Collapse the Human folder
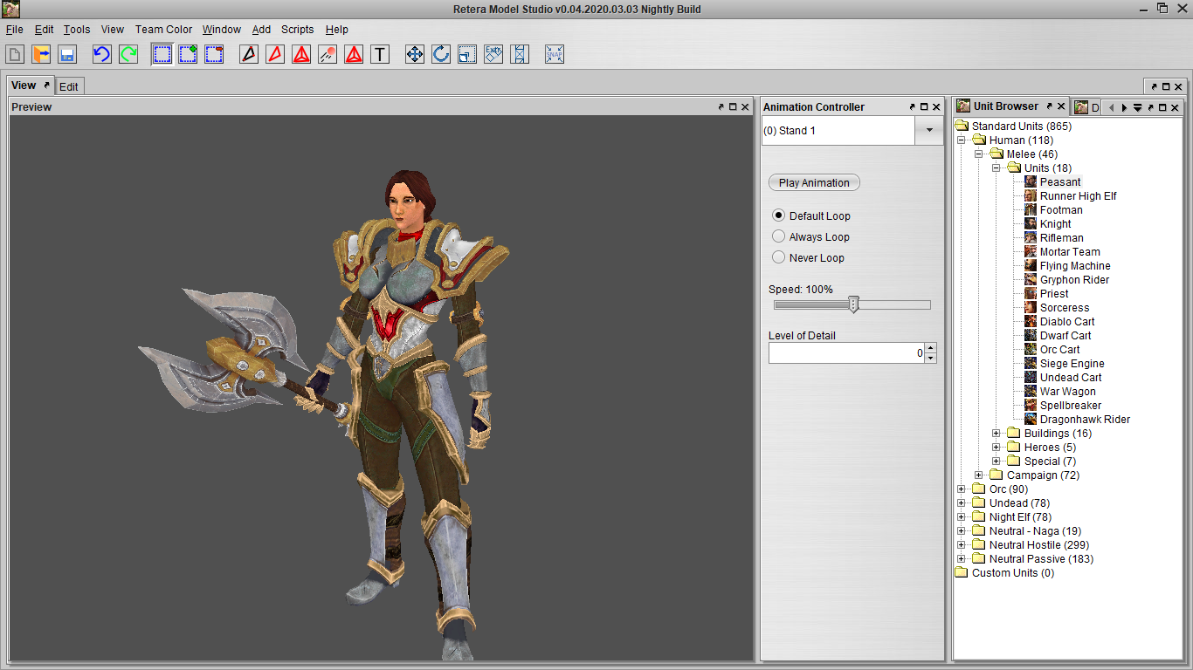The image size is (1193, 670). click(x=962, y=140)
